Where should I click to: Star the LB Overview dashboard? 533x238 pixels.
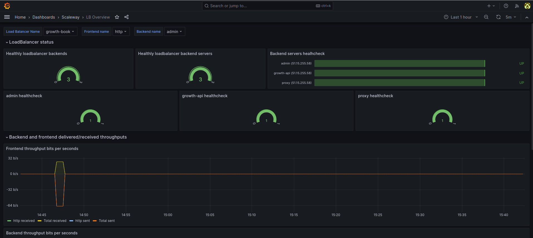coord(117,17)
